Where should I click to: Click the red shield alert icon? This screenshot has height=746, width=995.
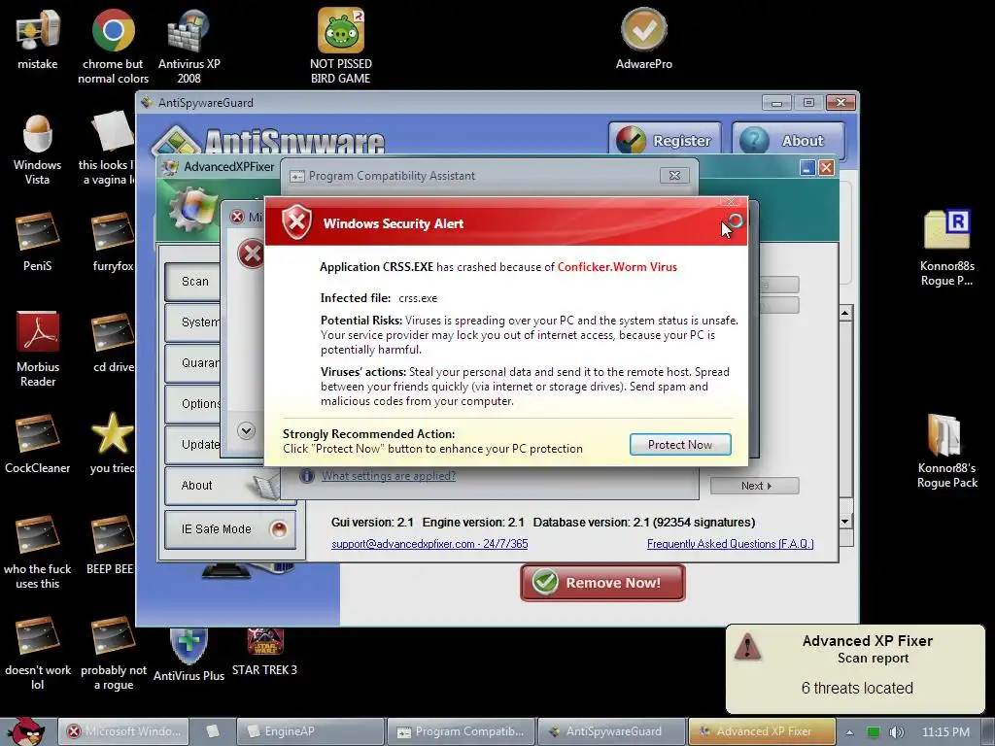point(297,222)
